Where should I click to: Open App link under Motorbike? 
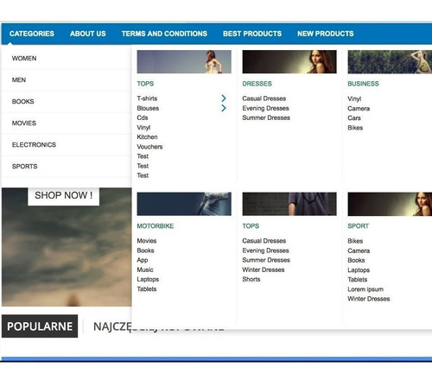(143, 260)
